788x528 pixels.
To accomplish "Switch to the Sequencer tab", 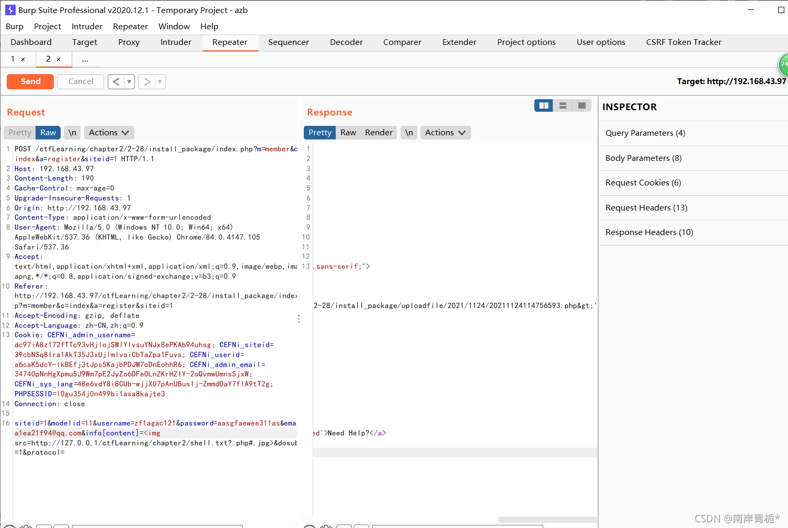I will pos(289,42).
